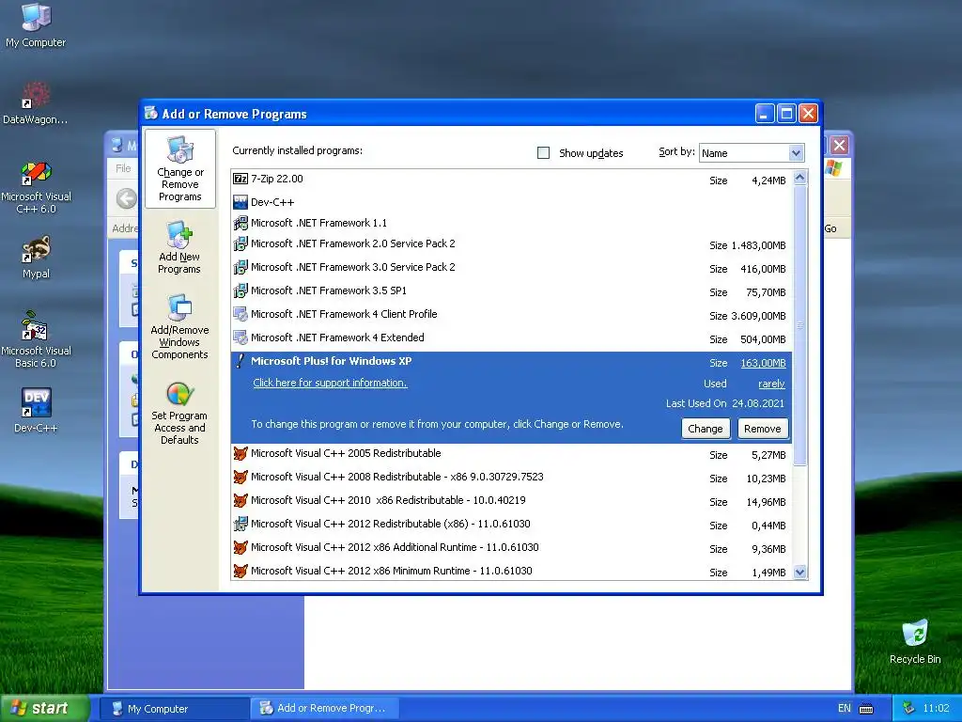Click Last Used On date 24.08.2021
Image resolution: width=962 pixels, height=722 pixels.
pyautogui.click(x=758, y=403)
